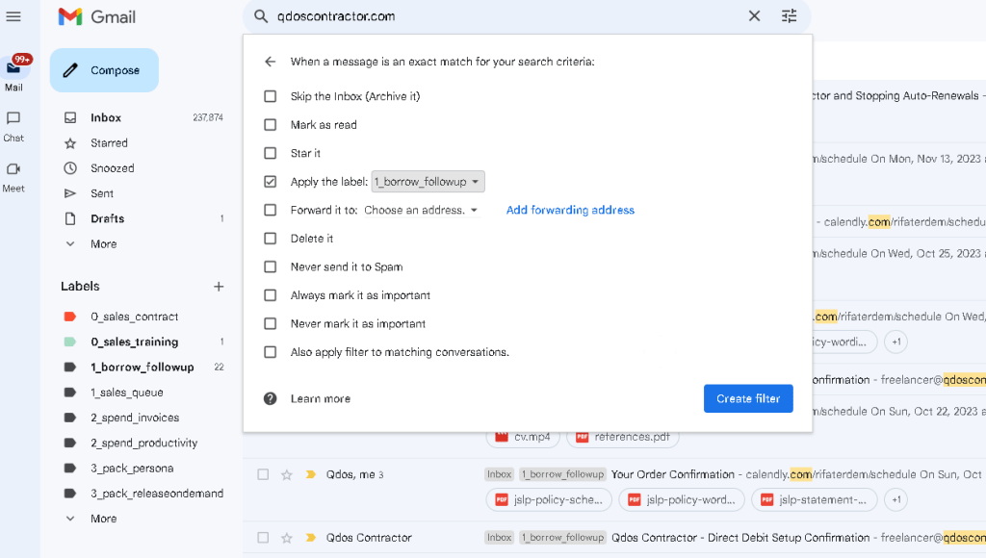This screenshot has height=558, width=986.
Task: Open Your Order Confirmation email subject
Action: click(673, 474)
